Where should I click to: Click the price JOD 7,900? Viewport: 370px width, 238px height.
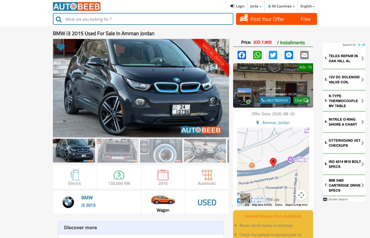(262, 42)
